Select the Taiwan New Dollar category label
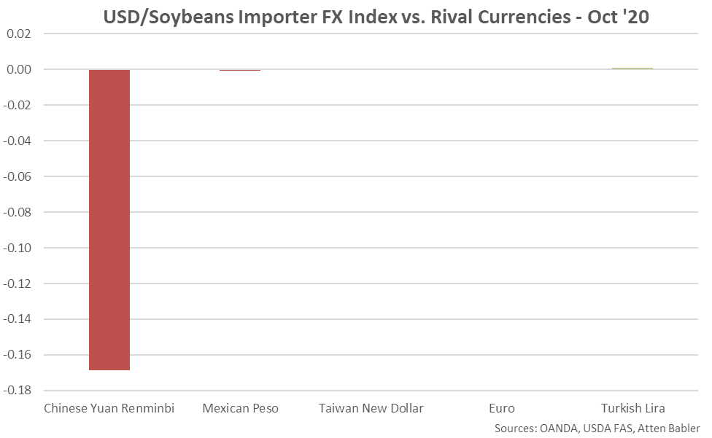Viewport: 712px width, 438px height. tap(371, 407)
